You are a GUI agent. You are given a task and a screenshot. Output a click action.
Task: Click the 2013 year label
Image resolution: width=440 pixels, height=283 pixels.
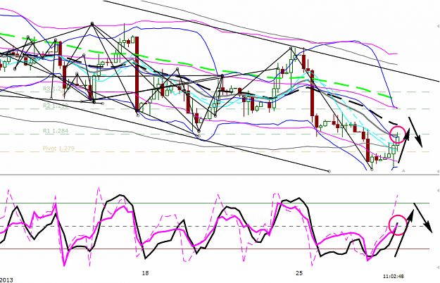6,280
